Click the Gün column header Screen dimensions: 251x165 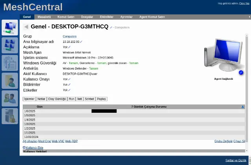click(40, 106)
